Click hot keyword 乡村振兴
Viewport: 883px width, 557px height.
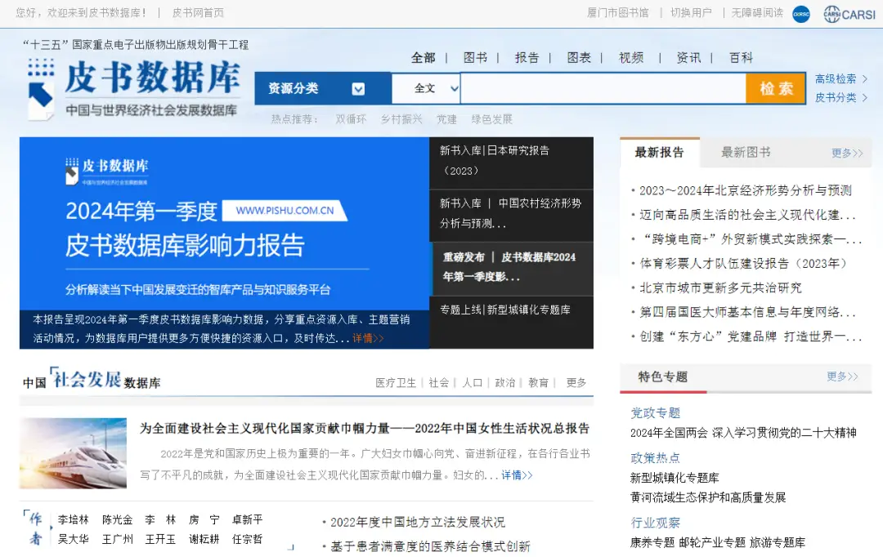[401, 119]
